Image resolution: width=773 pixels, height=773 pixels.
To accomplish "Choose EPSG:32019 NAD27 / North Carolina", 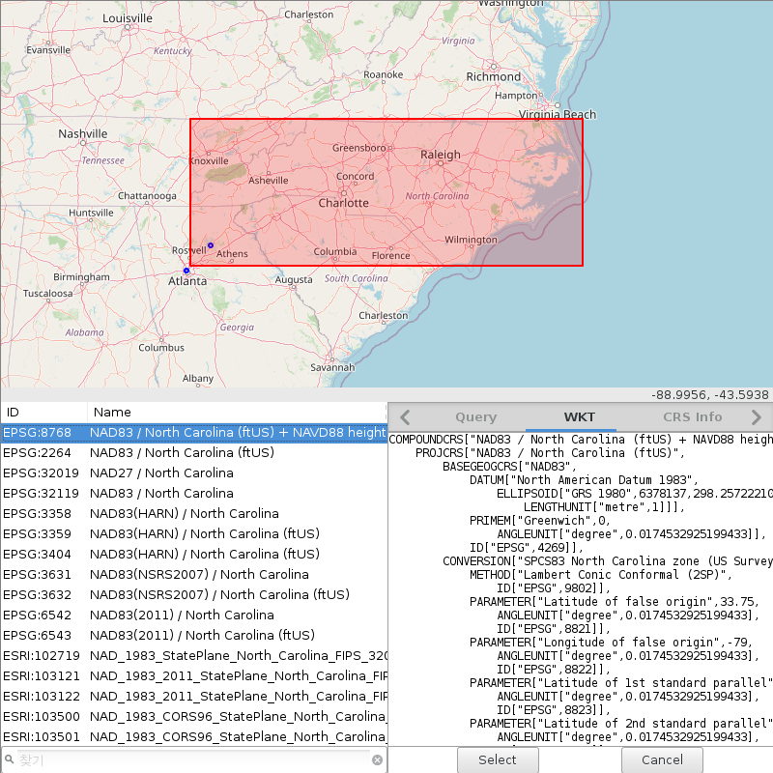I will point(193,473).
